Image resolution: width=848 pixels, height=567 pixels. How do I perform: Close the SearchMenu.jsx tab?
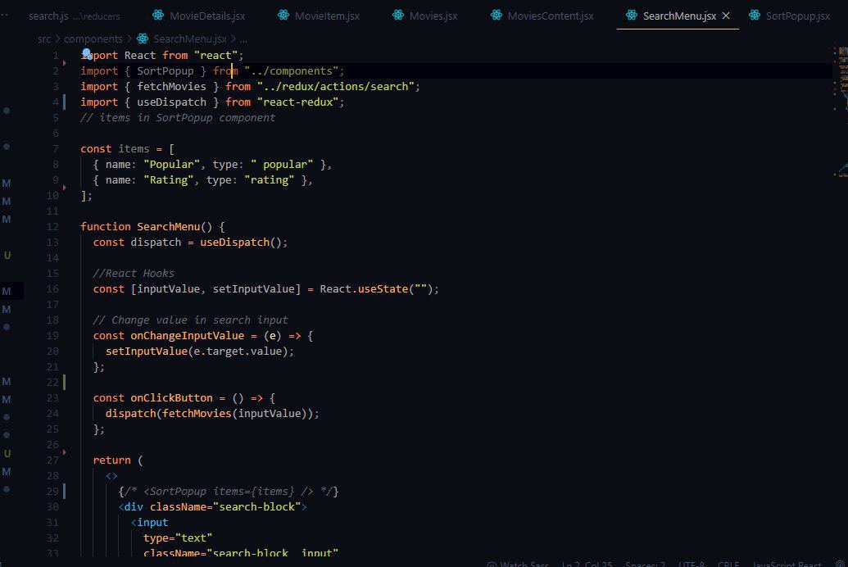[726, 16]
